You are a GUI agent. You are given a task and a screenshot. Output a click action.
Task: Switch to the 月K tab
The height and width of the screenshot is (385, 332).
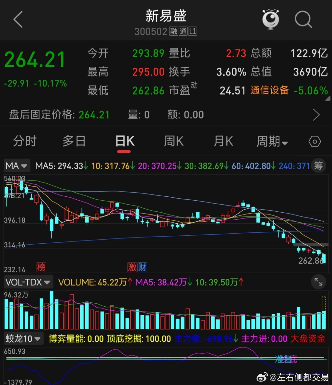(x=223, y=141)
